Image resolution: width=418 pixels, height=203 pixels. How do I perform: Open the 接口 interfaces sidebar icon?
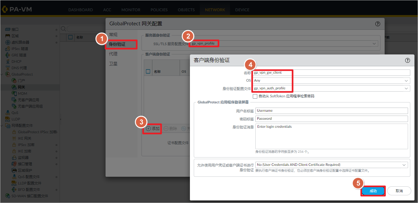8,29
